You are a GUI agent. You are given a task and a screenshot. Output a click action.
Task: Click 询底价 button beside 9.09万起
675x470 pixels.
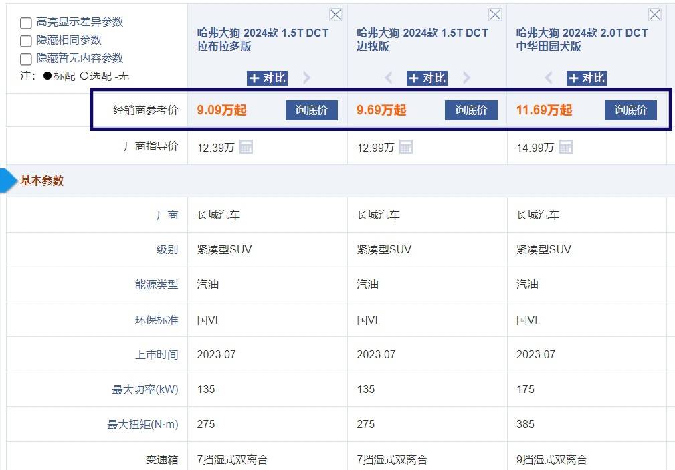(x=311, y=110)
